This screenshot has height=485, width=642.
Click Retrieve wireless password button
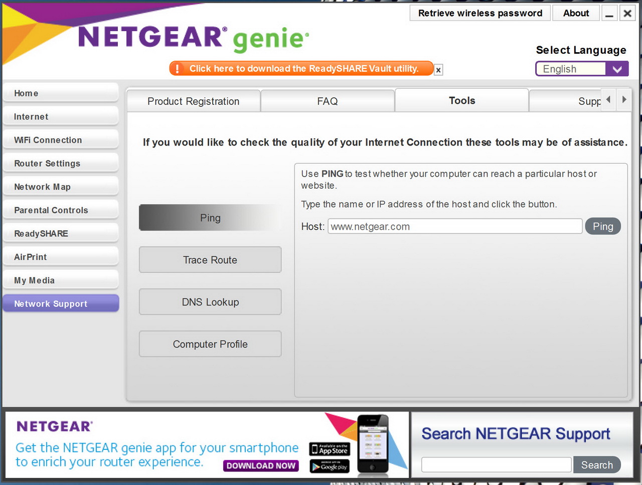tap(480, 13)
